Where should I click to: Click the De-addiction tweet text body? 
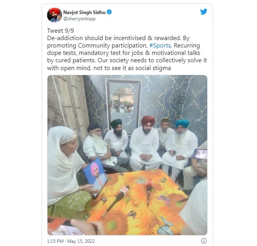[127, 53]
